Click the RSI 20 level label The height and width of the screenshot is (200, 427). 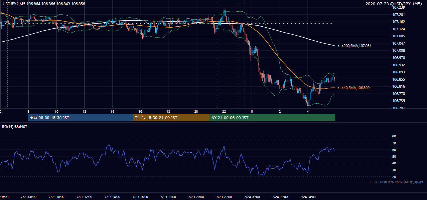click(394, 177)
